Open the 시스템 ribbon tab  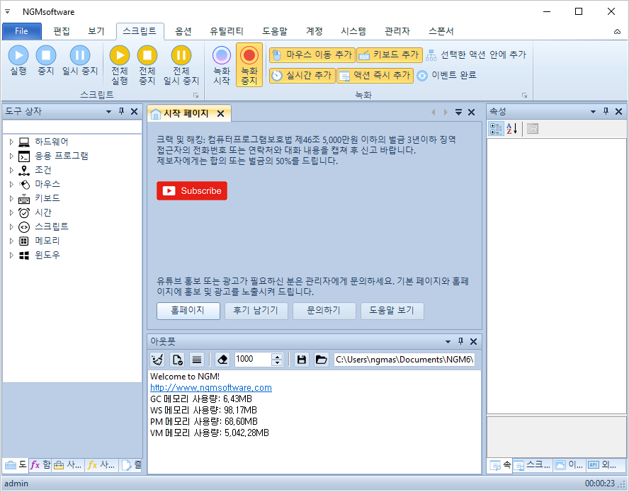point(353,31)
